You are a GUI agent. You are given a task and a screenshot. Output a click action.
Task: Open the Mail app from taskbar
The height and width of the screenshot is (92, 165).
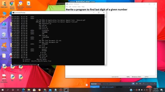pyautogui.click(x=50, y=90)
